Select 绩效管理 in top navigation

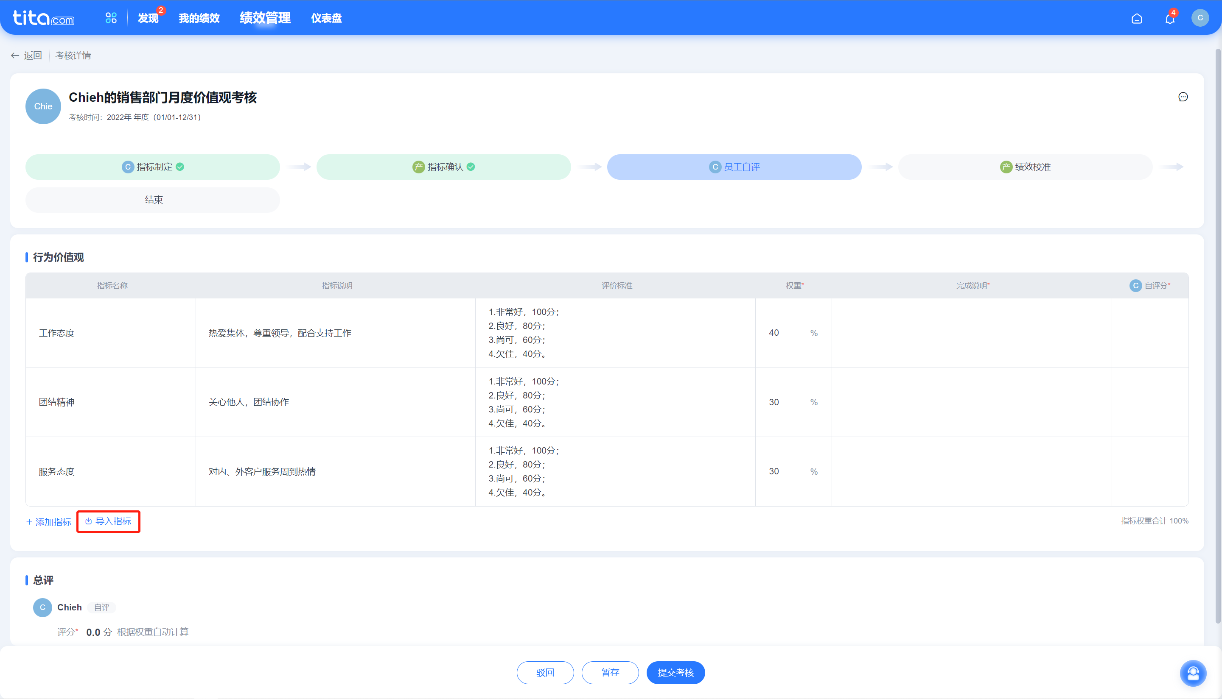point(265,18)
